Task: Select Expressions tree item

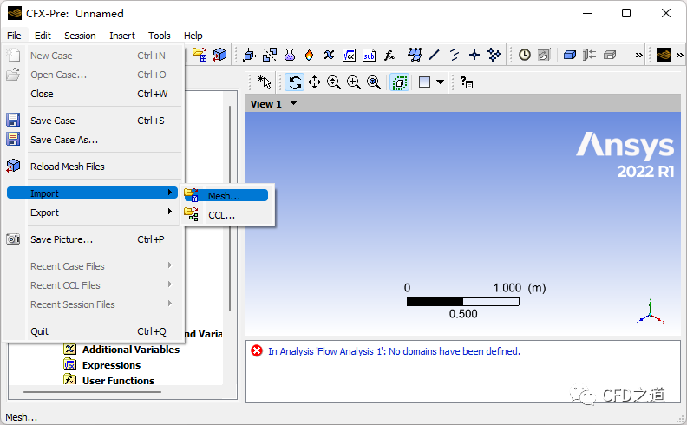Action: [111, 365]
